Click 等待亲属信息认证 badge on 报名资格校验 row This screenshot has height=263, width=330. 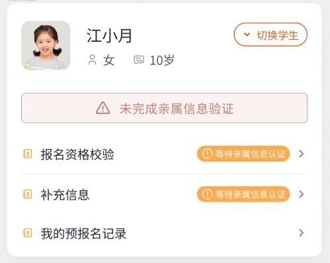click(x=243, y=154)
